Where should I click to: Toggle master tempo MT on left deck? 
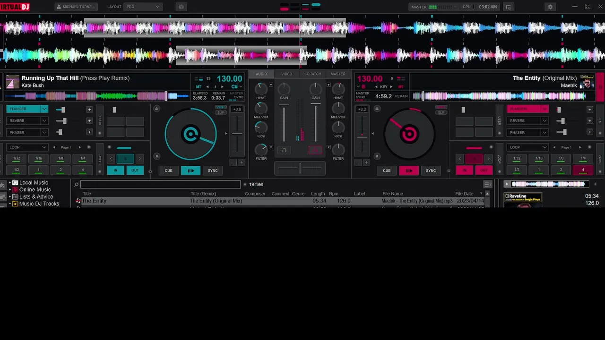pyautogui.click(x=199, y=87)
